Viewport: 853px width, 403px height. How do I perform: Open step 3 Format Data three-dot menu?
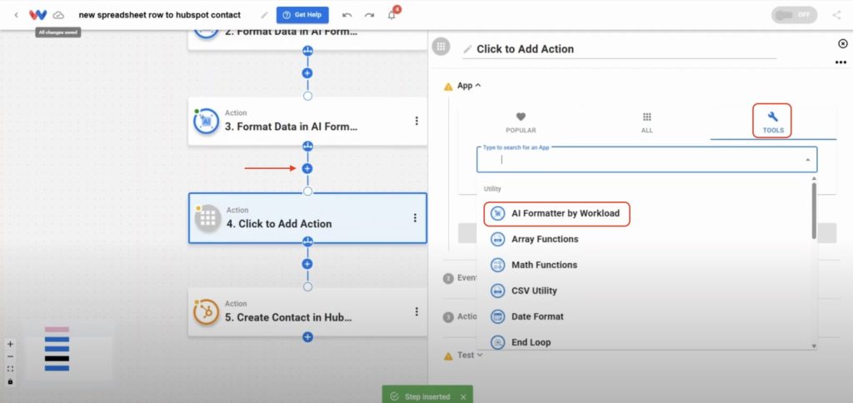tap(417, 121)
